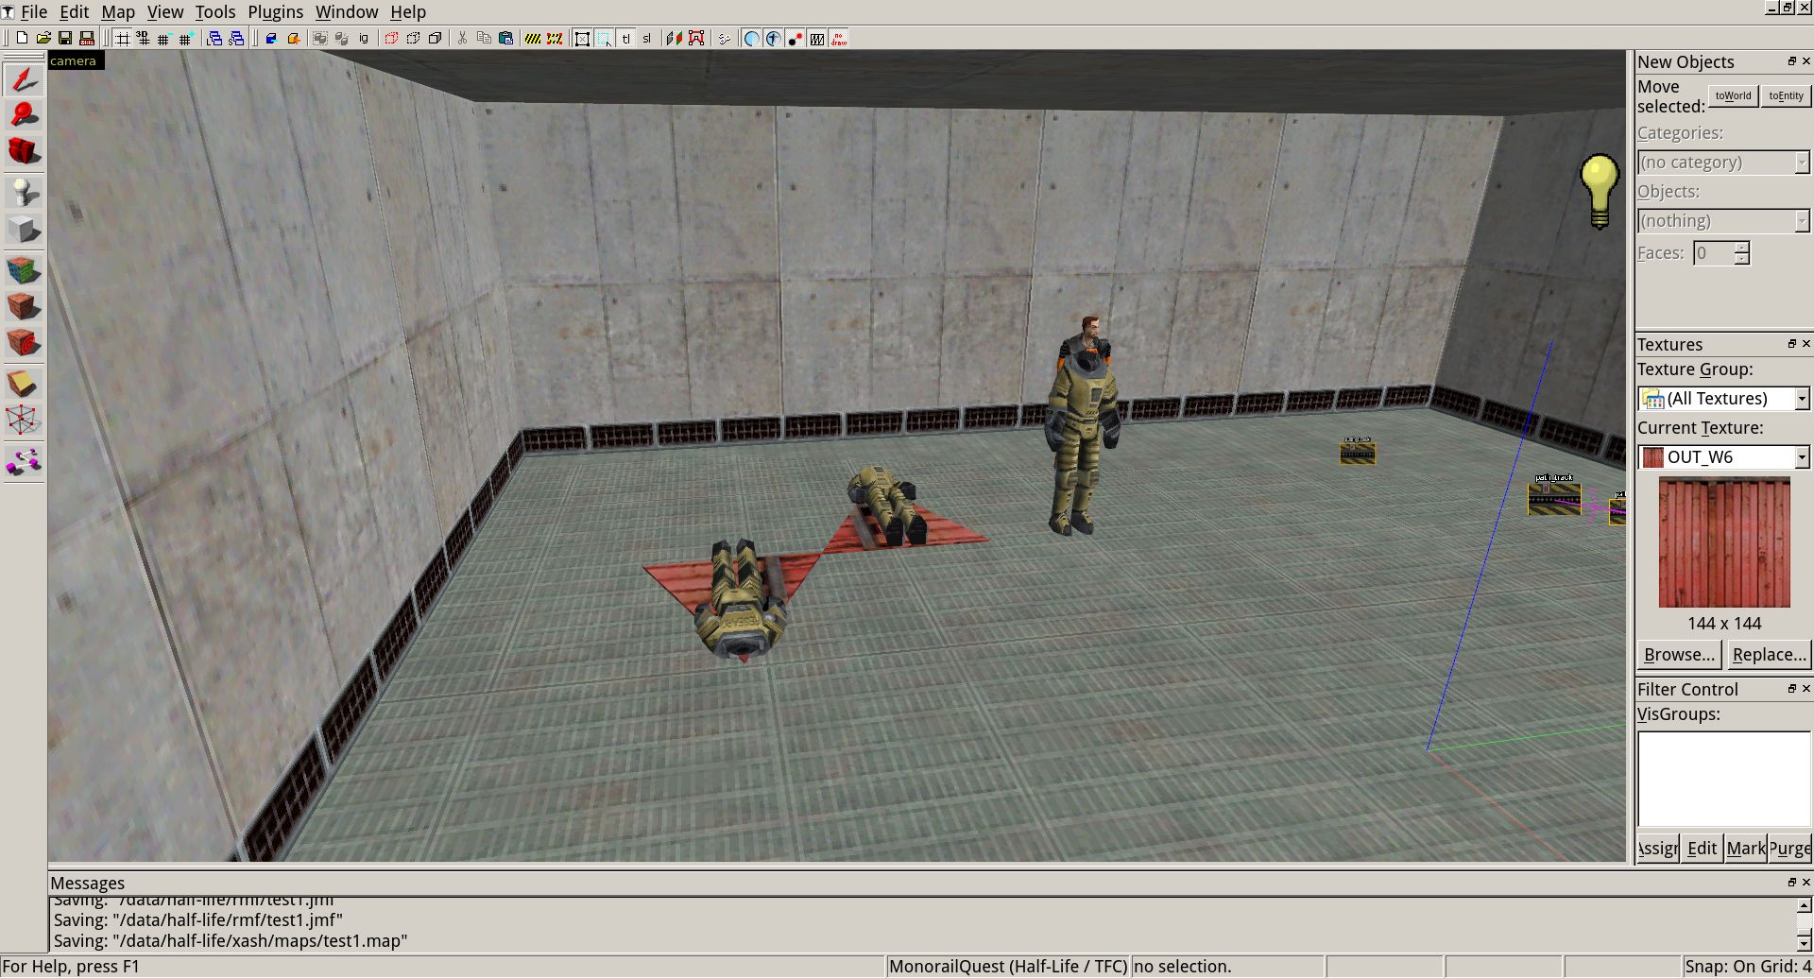Viewport: 1814px width, 979px height.
Task: Toggle the 'no draw' models button
Action: click(x=839, y=38)
